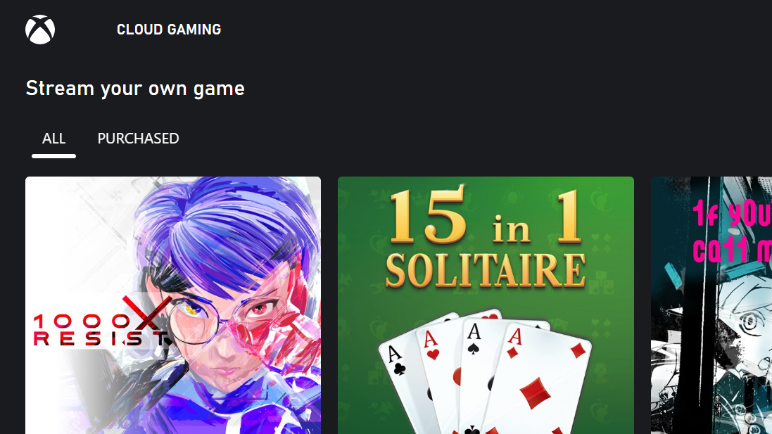The image size is (772, 434).
Task: Open the 1000xRESIST game tile
Action: point(173,305)
